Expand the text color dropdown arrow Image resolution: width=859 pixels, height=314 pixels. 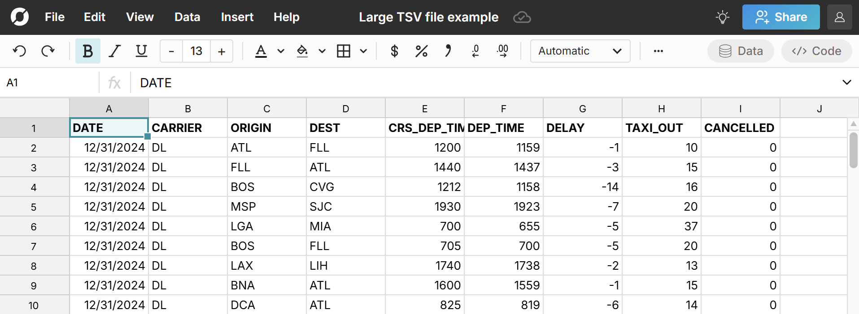[x=281, y=51]
